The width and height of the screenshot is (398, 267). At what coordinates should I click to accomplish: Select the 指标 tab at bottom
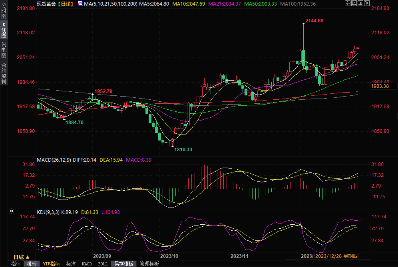point(16,264)
